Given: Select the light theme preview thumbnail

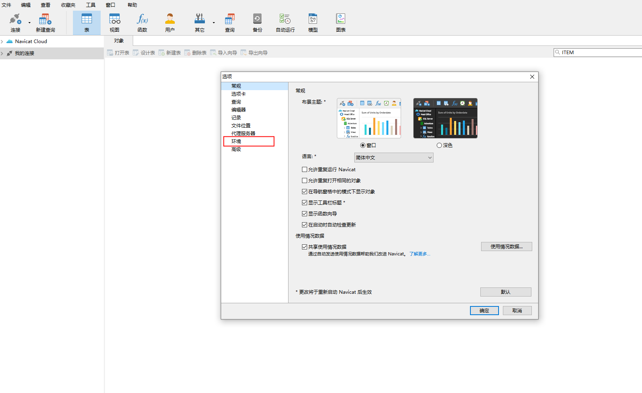Looking at the screenshot, I should [369, 118].
